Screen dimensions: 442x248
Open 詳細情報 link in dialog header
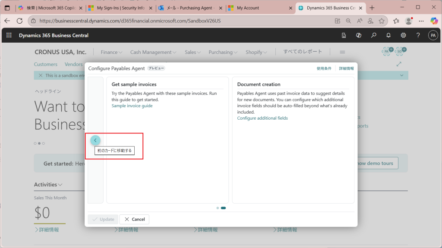346,68
